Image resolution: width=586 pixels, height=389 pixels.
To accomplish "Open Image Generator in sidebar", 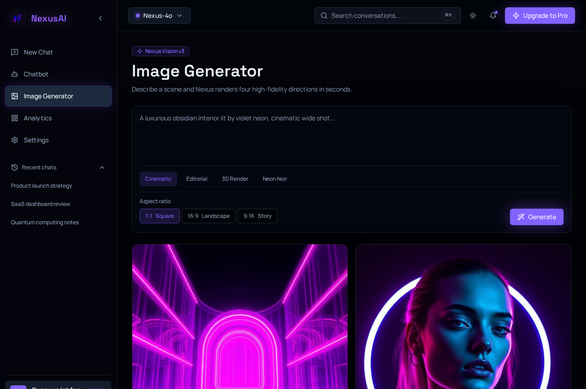I will pyautogui.click(x=59, y=96).
